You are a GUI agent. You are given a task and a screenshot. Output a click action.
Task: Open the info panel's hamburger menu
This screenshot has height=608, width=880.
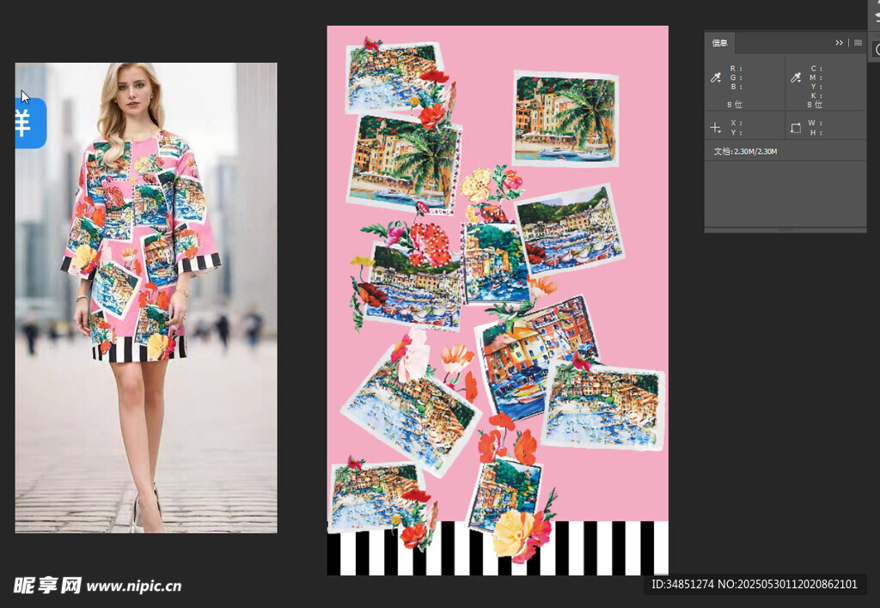click(x=858, y=43)
